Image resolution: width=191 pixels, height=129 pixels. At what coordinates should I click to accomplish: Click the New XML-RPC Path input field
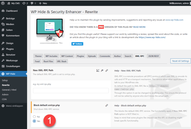point(71,91)
